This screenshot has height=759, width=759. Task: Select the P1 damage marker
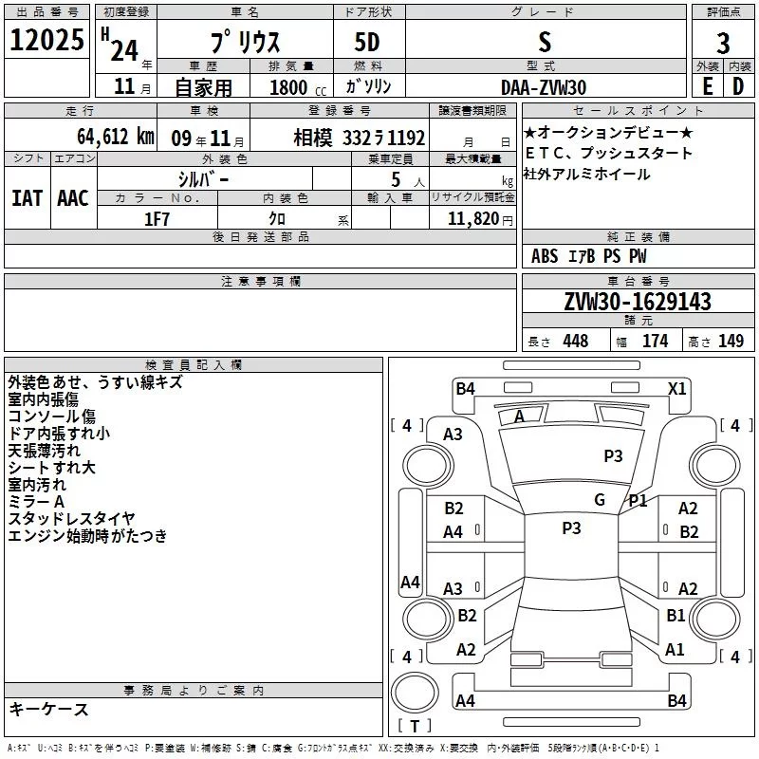[x=638, y=501]
